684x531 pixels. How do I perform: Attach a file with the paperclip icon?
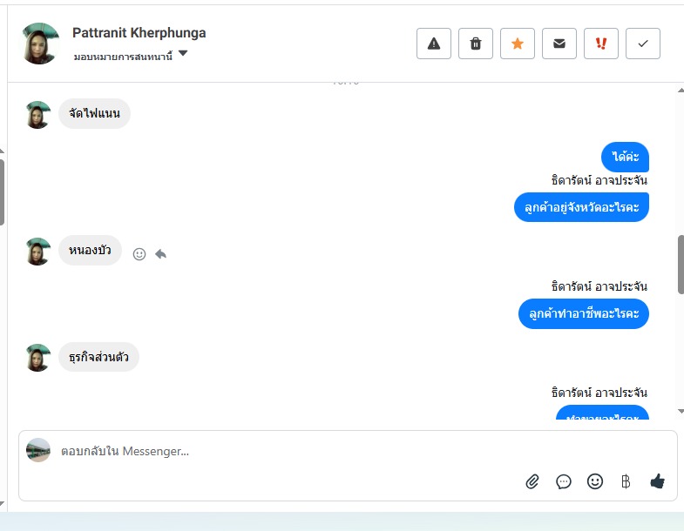coord(532,481)
